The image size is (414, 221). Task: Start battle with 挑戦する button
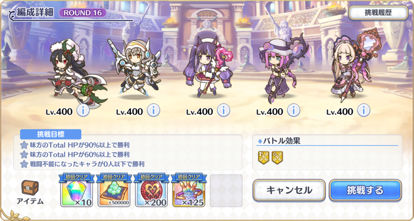[x=365, y=190]
